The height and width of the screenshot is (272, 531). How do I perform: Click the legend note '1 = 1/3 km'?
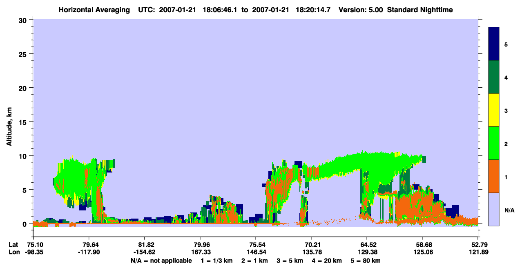tap(216, 261)
